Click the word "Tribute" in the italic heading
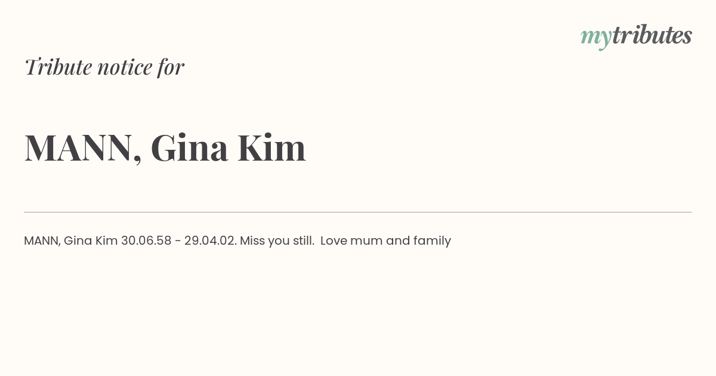Image resolution: width=716 pixels, height=376 pixels. coord(58,67)
